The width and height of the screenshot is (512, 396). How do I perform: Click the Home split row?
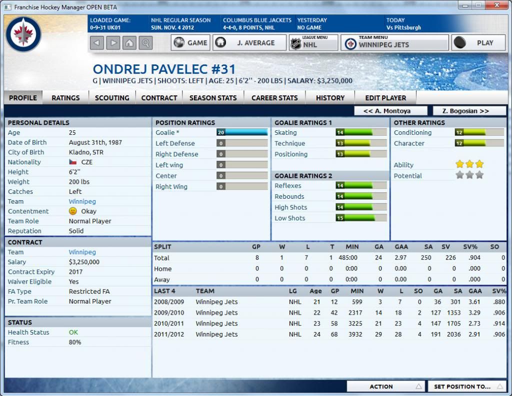[329, 269]
